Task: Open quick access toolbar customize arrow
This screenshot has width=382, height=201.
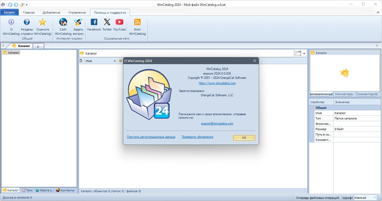Action: click(27, 5)
